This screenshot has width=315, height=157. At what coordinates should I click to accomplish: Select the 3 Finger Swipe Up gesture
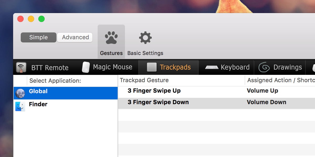[x=154, y=91]
